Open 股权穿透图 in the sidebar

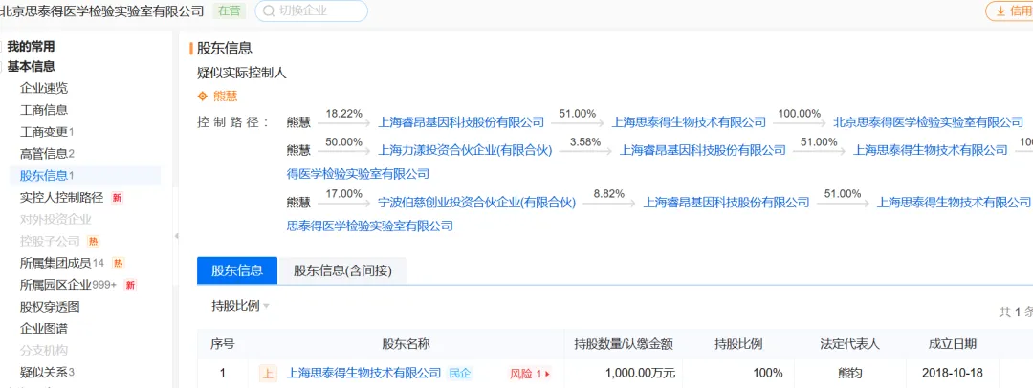50,307
